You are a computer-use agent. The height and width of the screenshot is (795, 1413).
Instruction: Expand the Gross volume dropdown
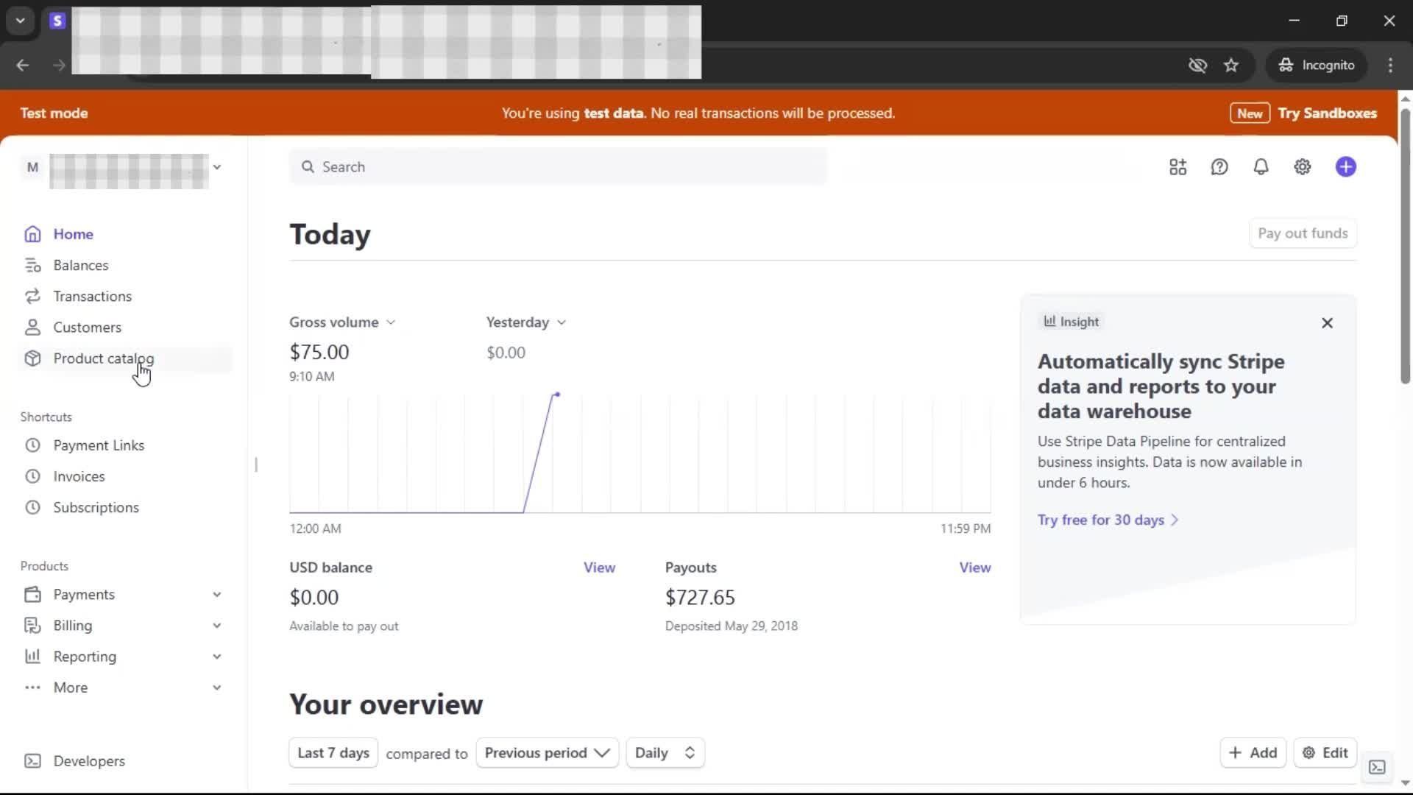pos(342,322)
